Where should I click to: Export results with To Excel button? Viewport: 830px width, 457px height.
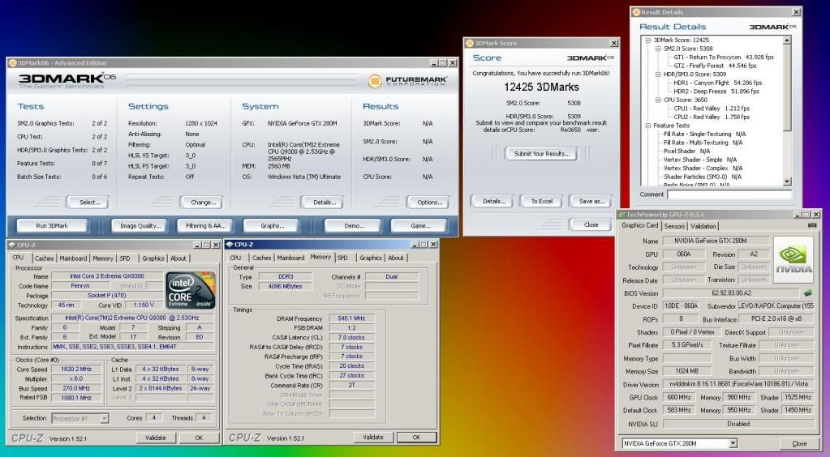(x=541, y=201)
